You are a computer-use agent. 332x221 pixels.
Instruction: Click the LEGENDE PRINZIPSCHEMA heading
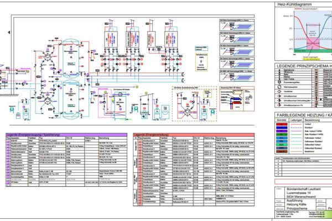pos(304,66)
